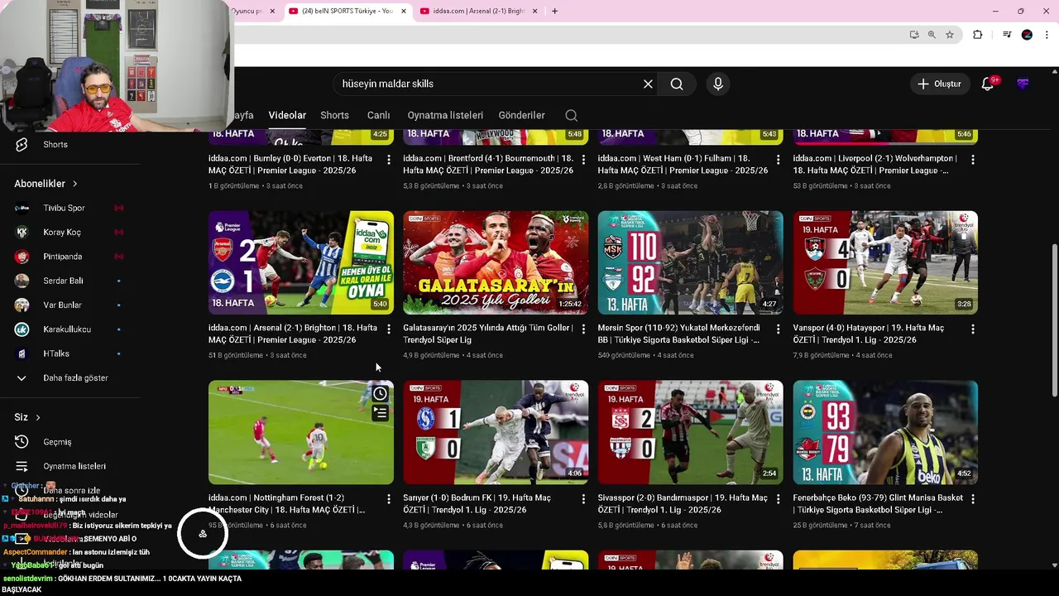Close the beIN SPORTS Türkiye browser tab
This screenshot has width=1059, height=596.
pos(404,11)
